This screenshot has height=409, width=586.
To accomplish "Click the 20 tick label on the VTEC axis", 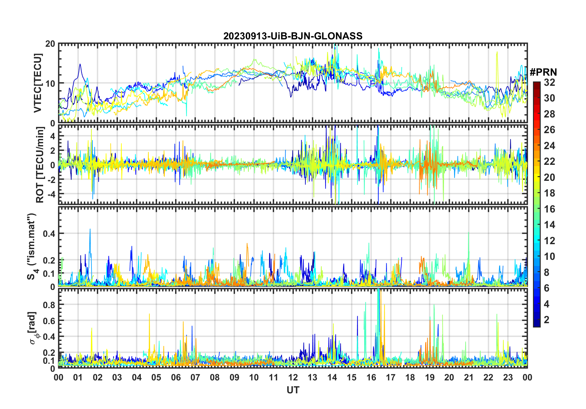I will (50, 44).
